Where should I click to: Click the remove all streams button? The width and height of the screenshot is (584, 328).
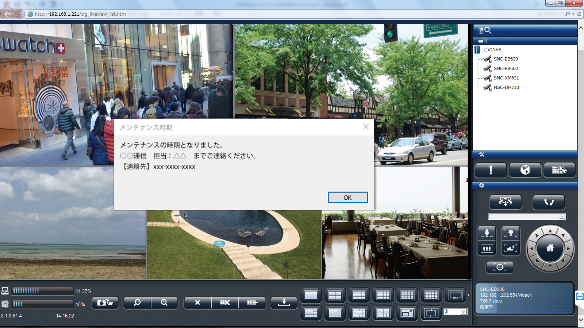coord(225,302)
